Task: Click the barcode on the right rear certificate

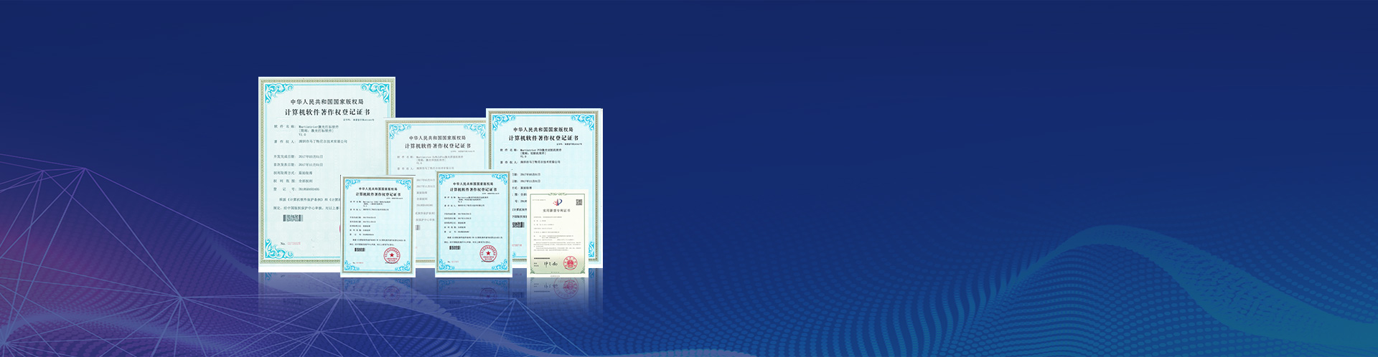Action: [x=518, y=225]
